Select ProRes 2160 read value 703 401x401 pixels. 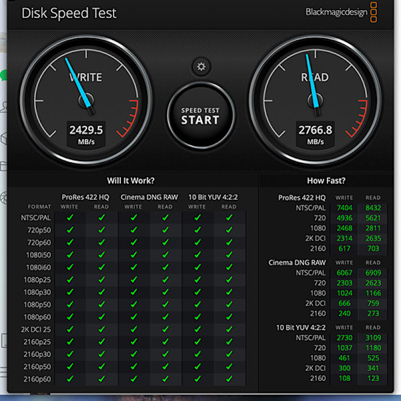coord(373,249)
